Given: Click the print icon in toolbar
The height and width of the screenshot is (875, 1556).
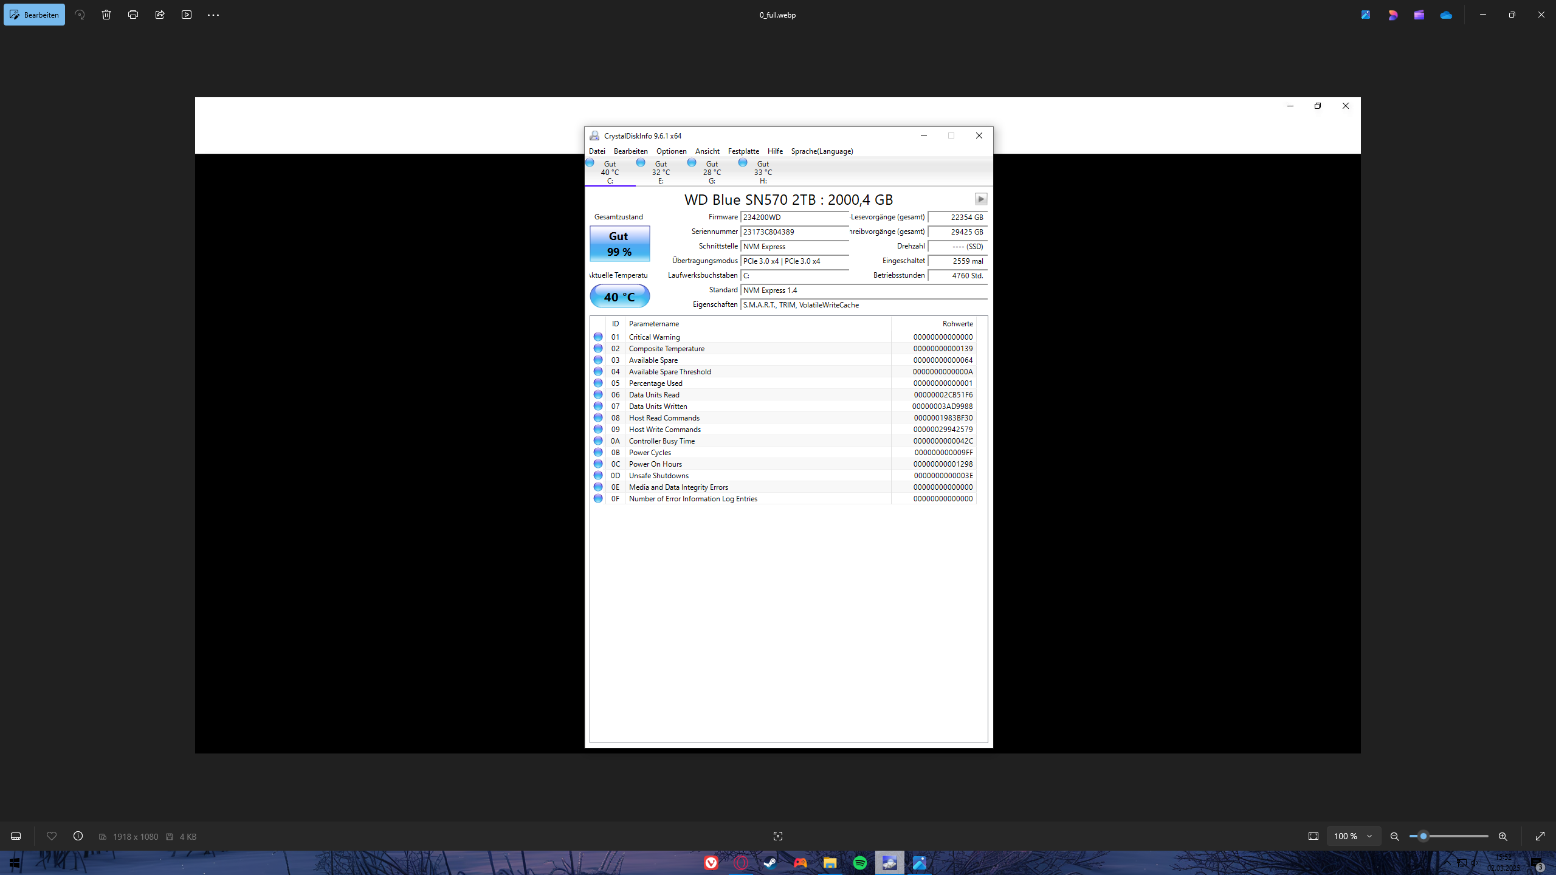Looking at the screenshot, I should click(x=133, y=15).
